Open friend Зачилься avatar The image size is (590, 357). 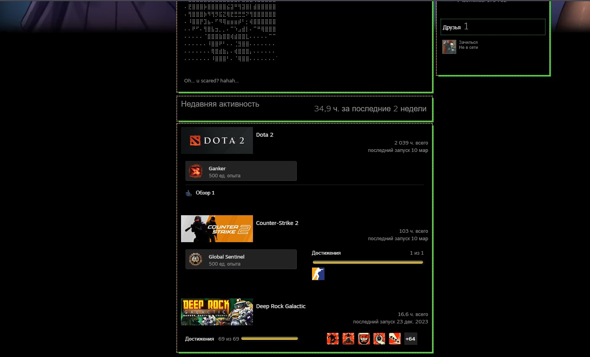click(449, 47)
